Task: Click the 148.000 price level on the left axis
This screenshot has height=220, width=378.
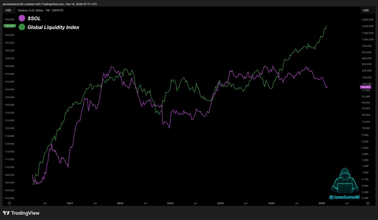Action: (x=9, y=19)
